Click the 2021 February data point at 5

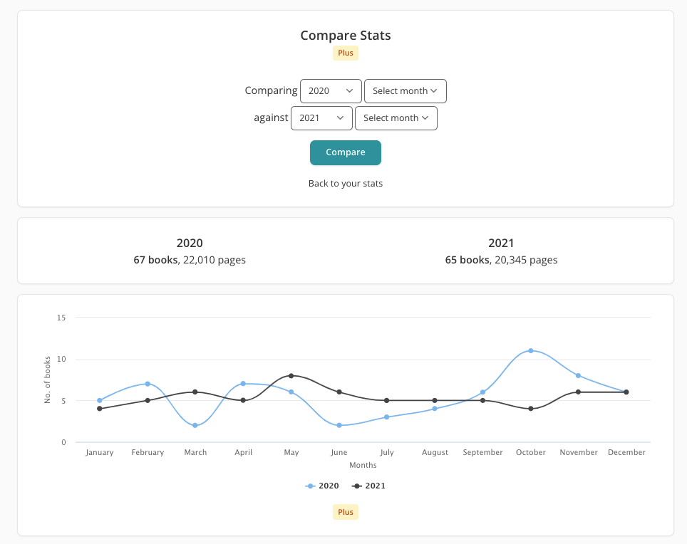(148, 400)
